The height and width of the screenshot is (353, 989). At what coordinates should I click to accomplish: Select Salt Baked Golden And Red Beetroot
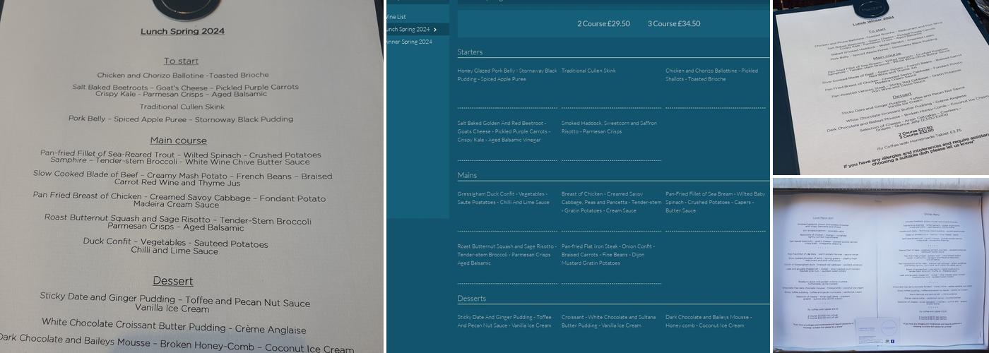[504, 131]
